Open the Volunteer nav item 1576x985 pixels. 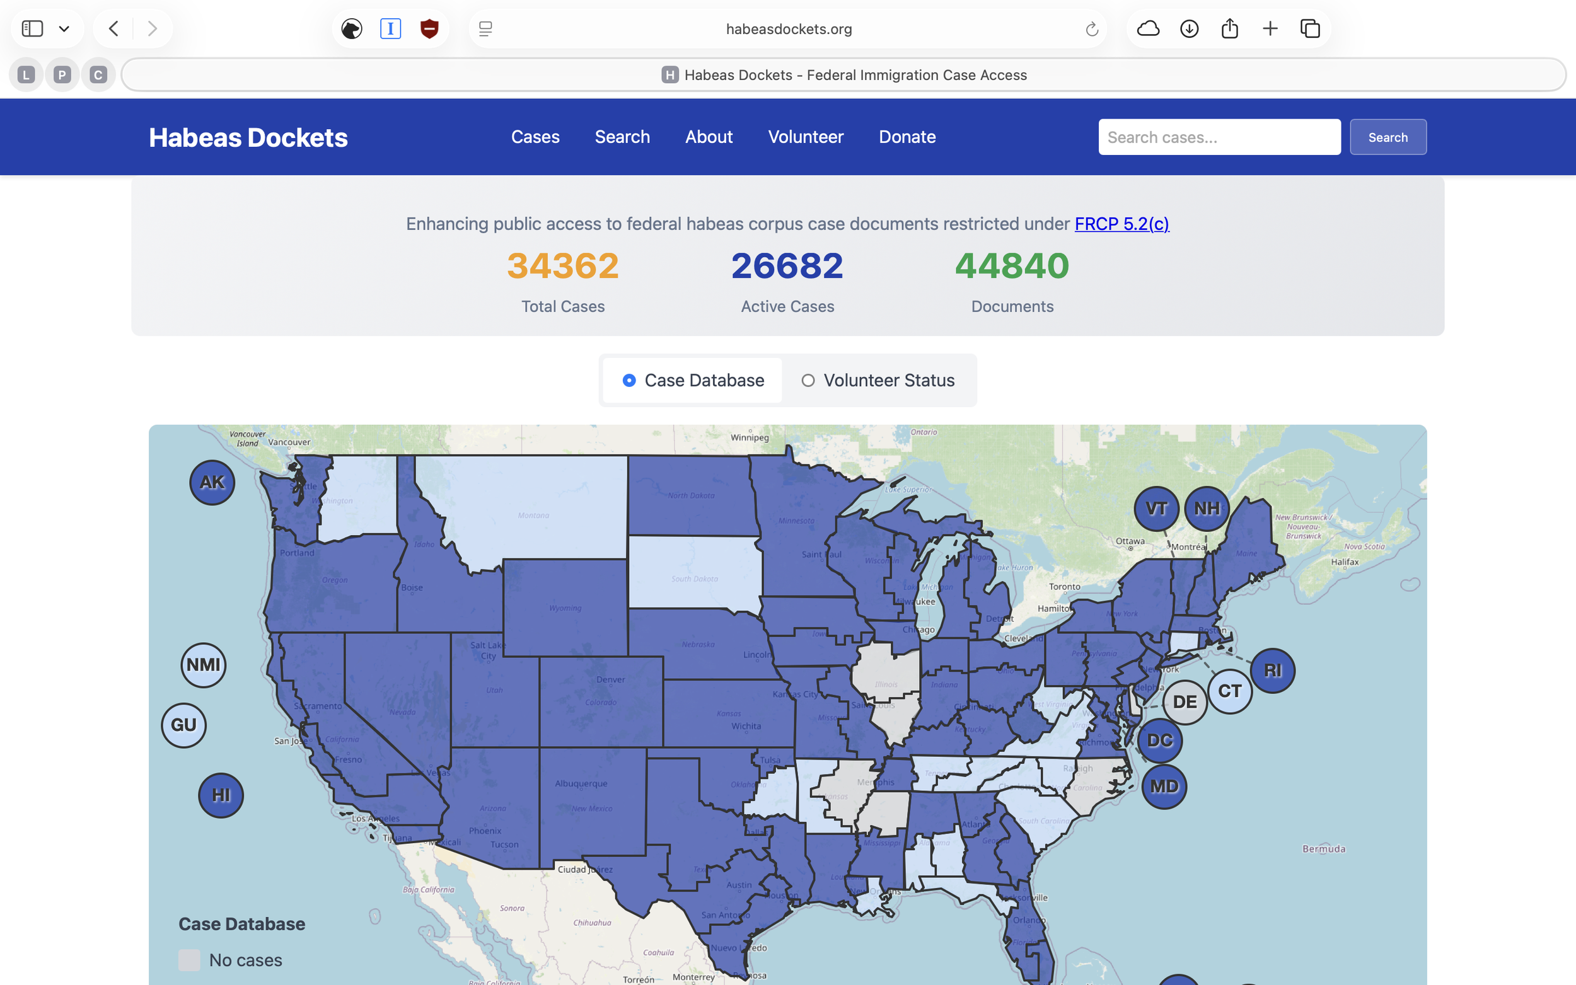(806, 137)
